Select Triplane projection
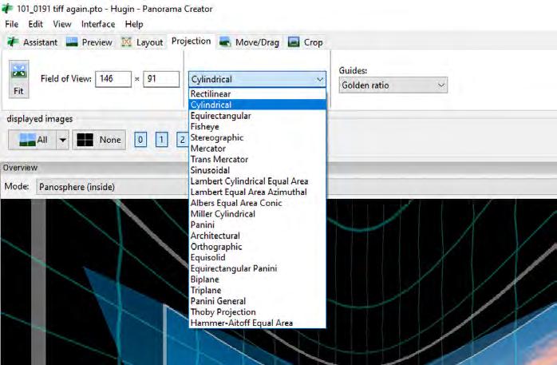Viewport: 557px width, 365px height. point(257,290)
